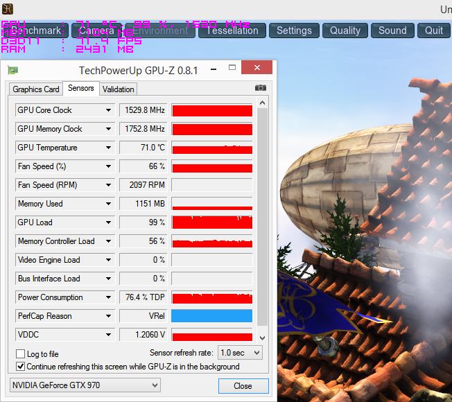
Task: Click the sensor list scrollbar thumb
Action: pos(262,217)
